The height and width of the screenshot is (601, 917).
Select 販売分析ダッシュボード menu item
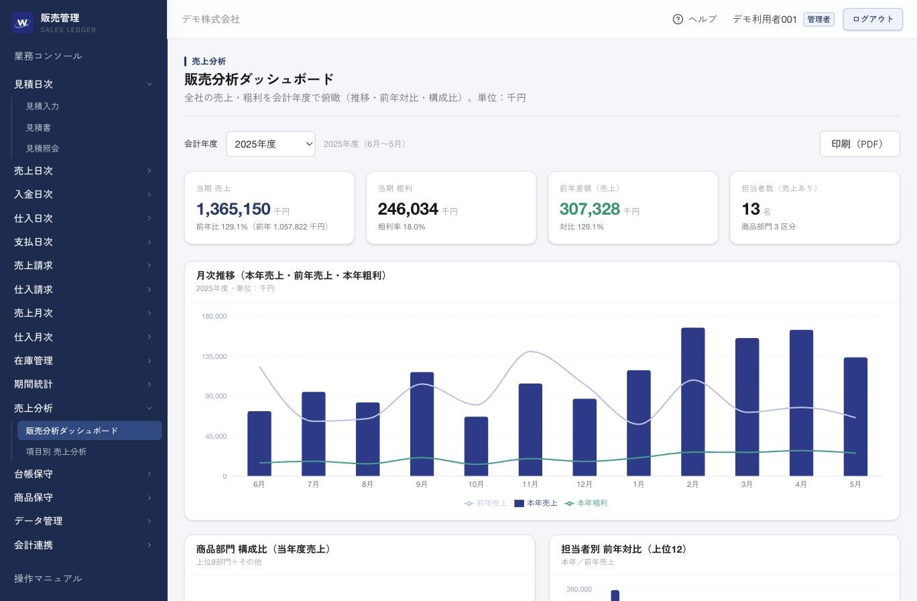(x=90, y=431)
